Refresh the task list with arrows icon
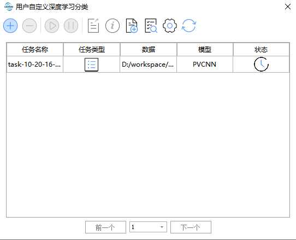The image size is (296, 240). [189, 26]
